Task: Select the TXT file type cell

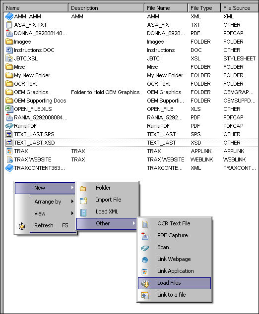Action: click(x=195, y=25)
